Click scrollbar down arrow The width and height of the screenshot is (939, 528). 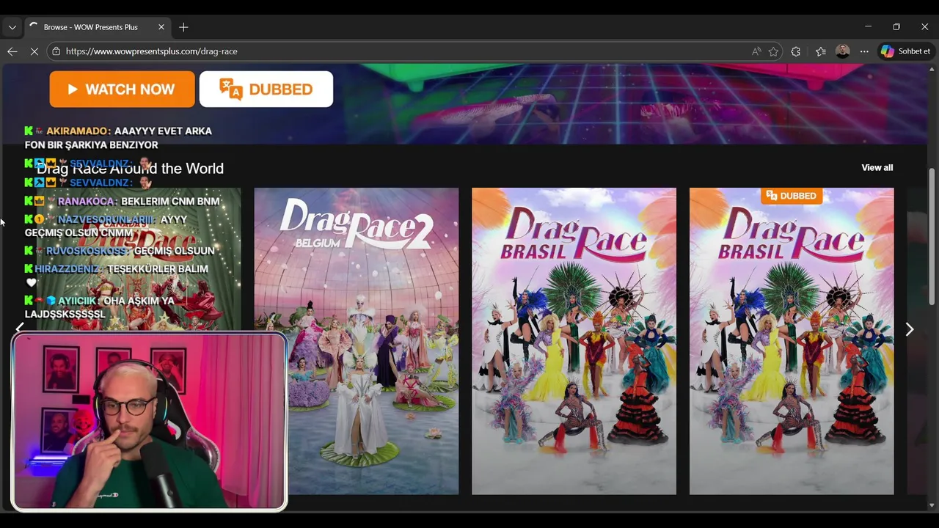(x=932, y=505)
